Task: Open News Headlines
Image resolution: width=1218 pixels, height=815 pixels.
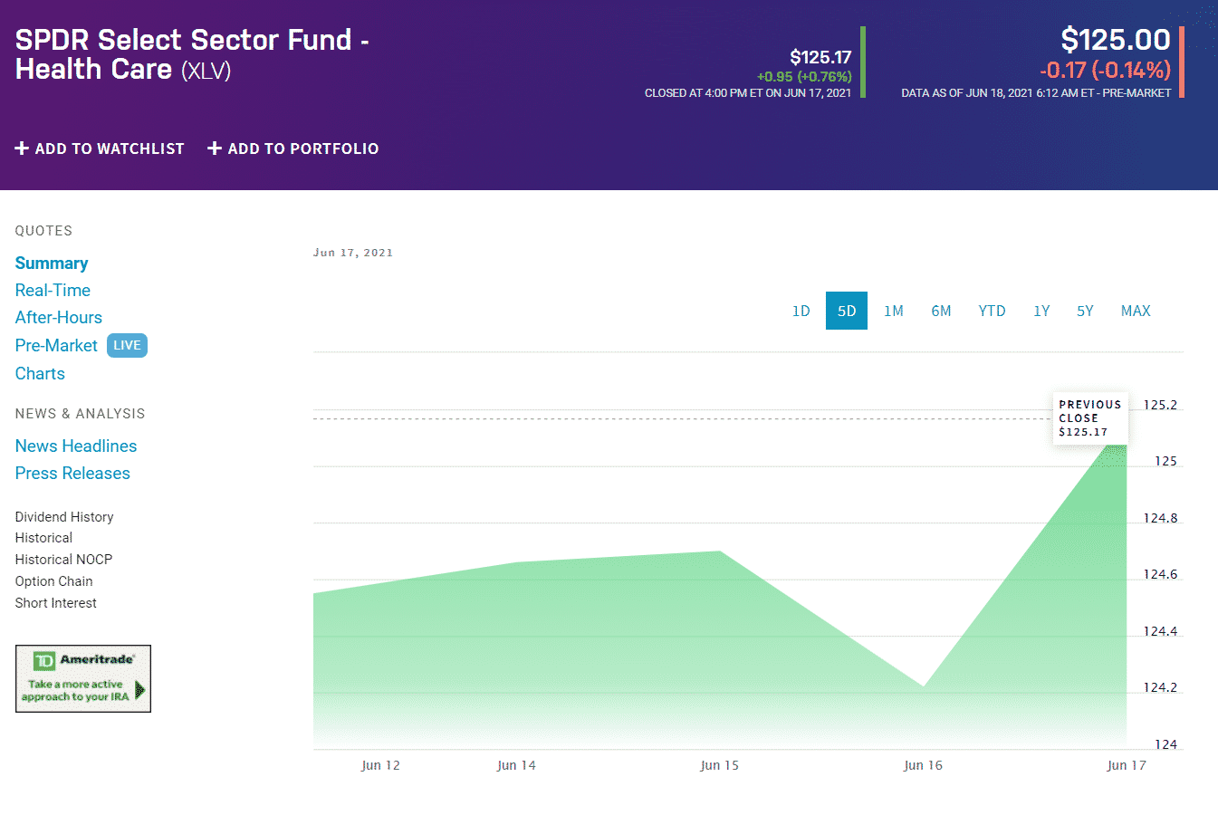Action: (x=76, y=446)
